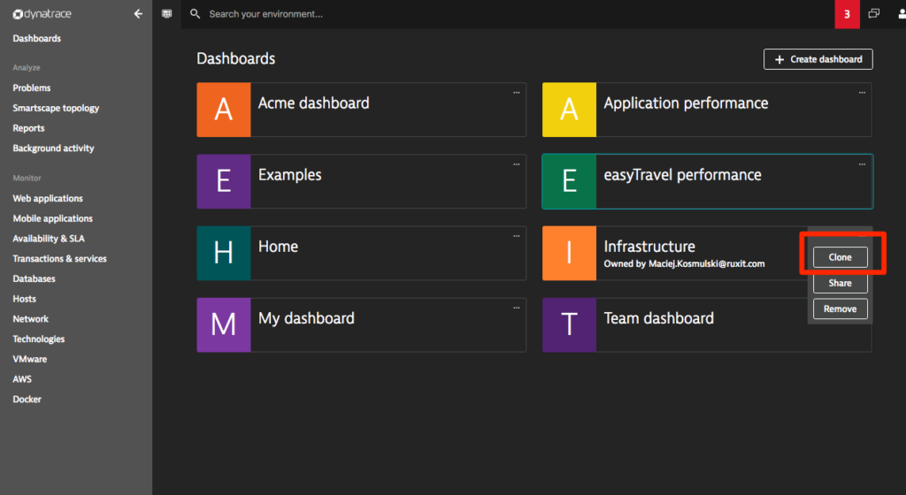
Task: Open Docker in the sidebar
Action: click(27, 400)
